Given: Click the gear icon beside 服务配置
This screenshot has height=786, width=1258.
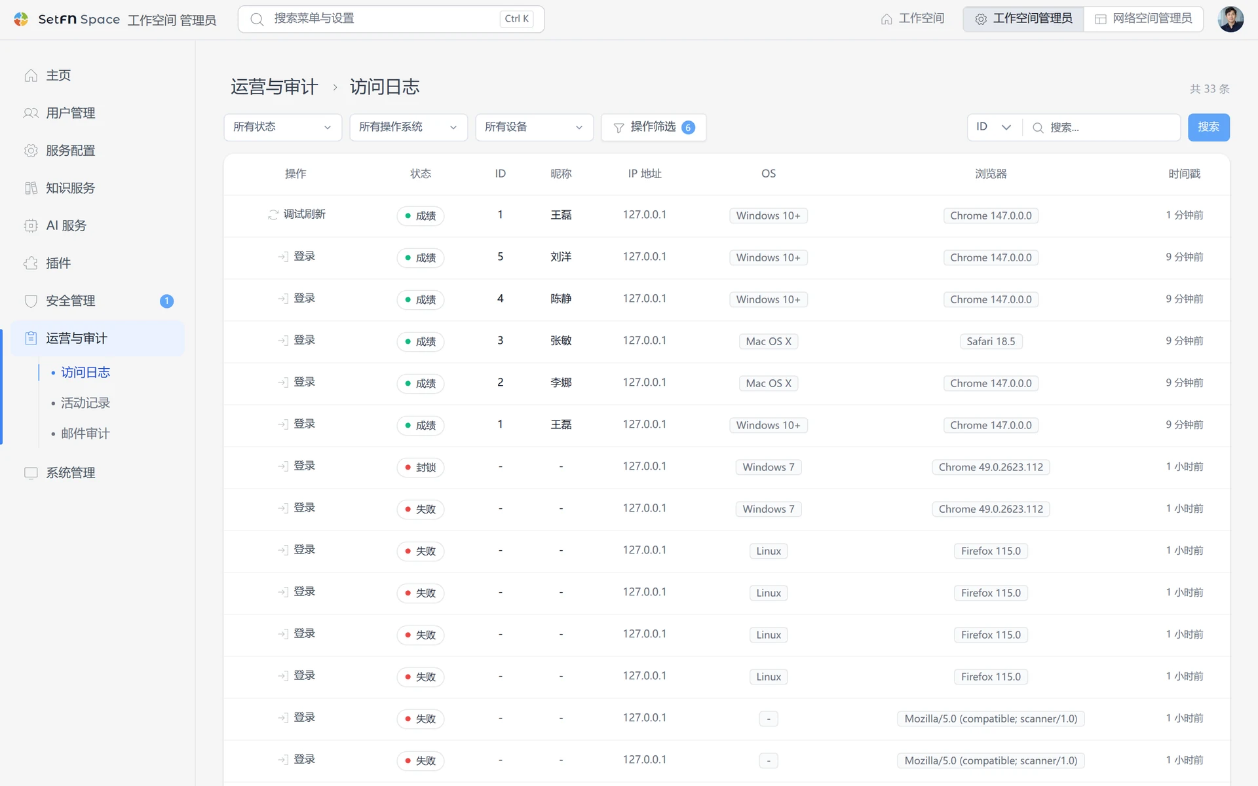Looking at the screenshot, I should click(x=31, y=151).
